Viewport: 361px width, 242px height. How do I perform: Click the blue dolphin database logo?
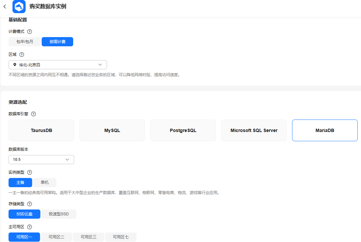coord(19,7)
